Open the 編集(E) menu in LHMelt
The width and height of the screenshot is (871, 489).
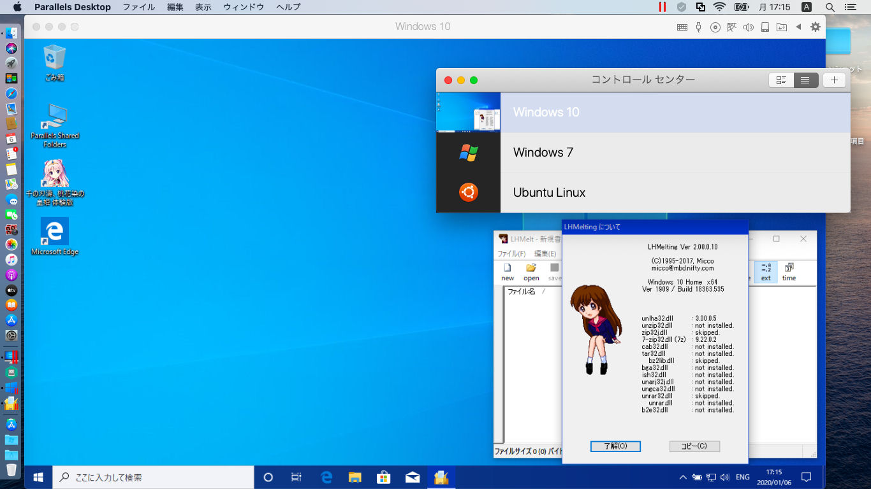pos(545,253)
